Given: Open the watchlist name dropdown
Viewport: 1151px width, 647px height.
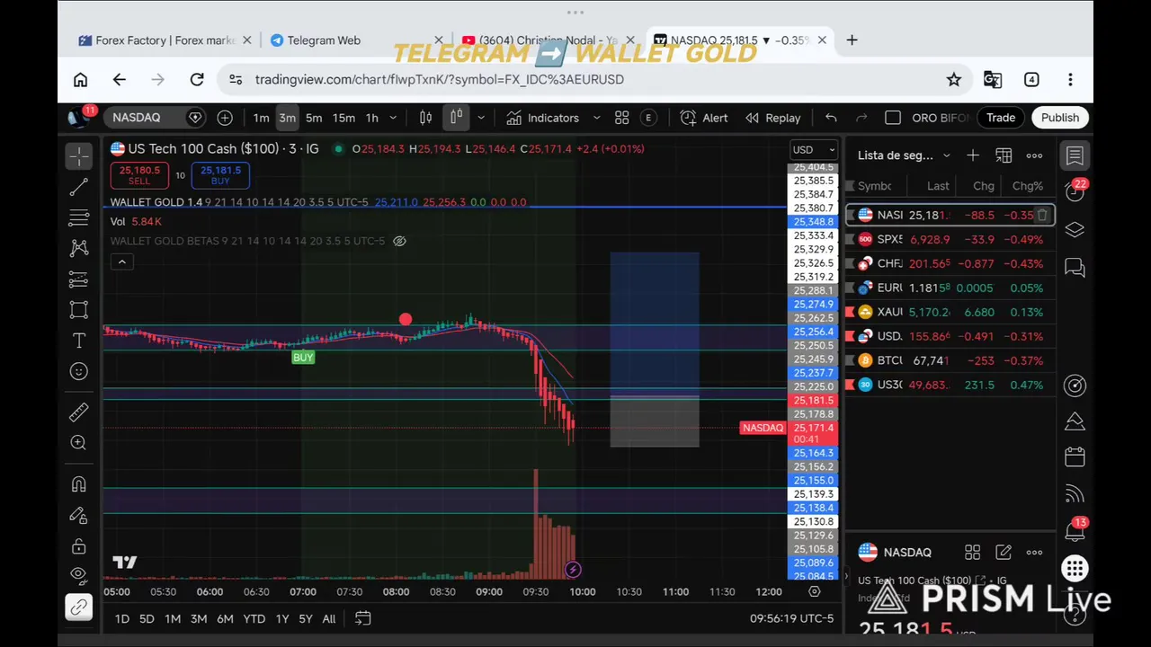Looking at the screenshot, I should [x=904, y=155].
